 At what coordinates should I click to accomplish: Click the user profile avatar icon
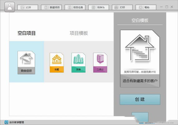tap(10, 7)
